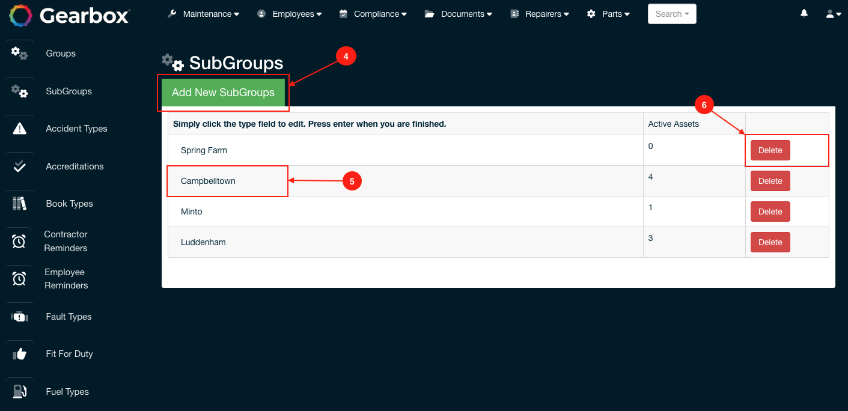Click the Accreditations checkmark icon
Viewport: 848px width, 411px height.
(19, 166)
